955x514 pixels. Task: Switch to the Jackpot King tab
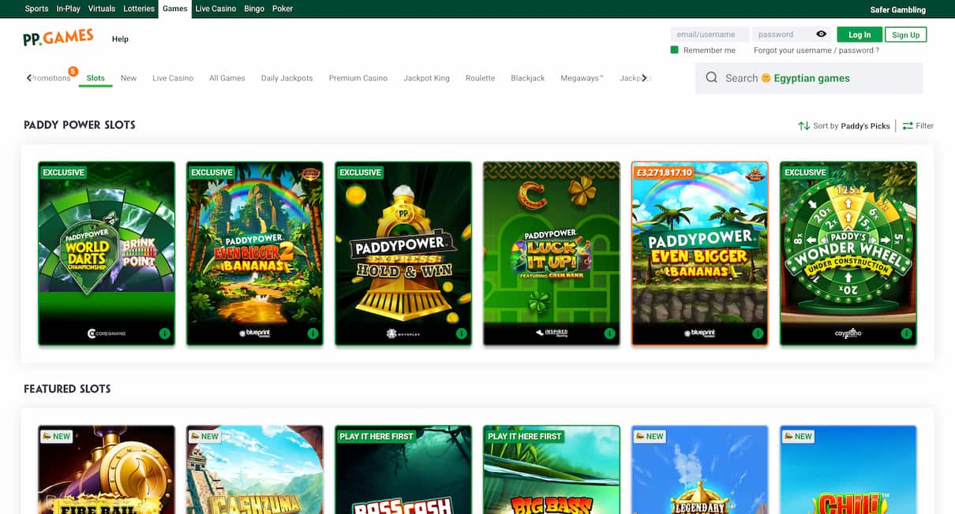tap(426, 77)
